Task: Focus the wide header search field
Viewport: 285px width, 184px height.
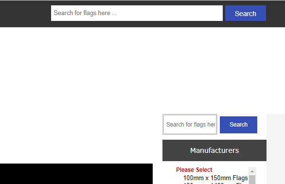Action: pos(137,13)
